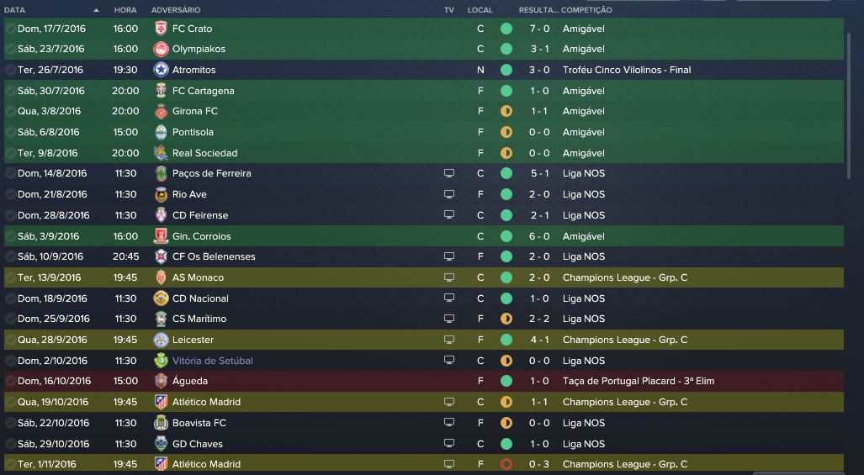This screenshot has height=475, width=864.
Task: Click the green win indicator for FC Crato match
Action: point(506,29)
